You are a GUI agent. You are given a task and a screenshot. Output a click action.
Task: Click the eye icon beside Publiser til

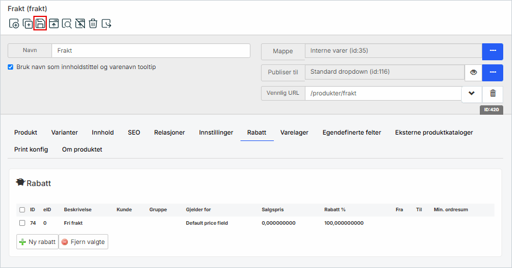pyautogui.click(x=473, y=73)
